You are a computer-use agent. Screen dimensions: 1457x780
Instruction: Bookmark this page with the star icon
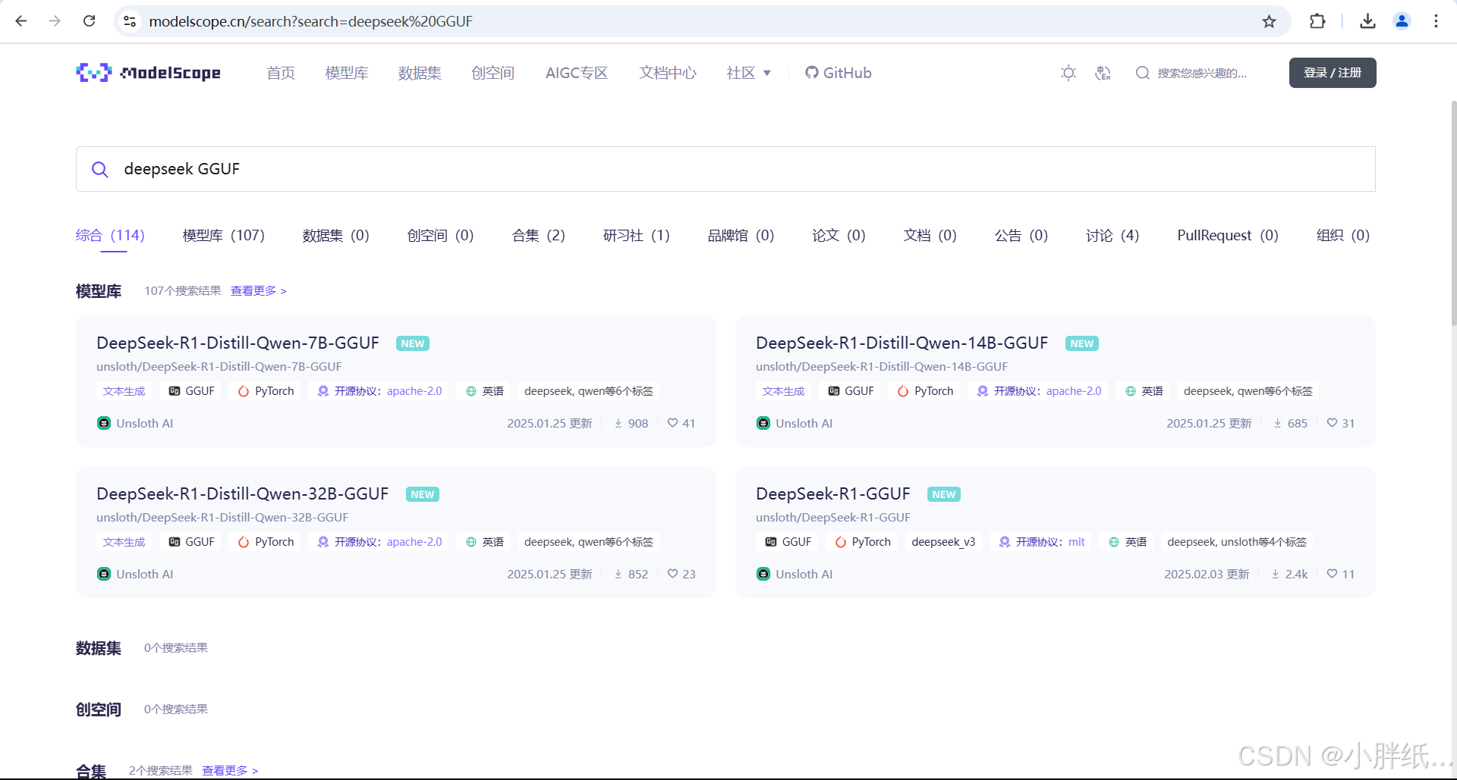click(x=1269, y=21)
